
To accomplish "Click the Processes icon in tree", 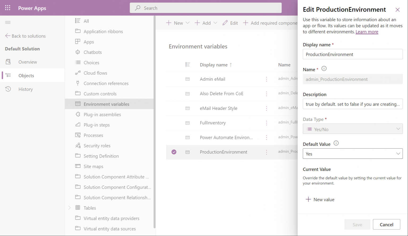I will click(x=78, y=135).
